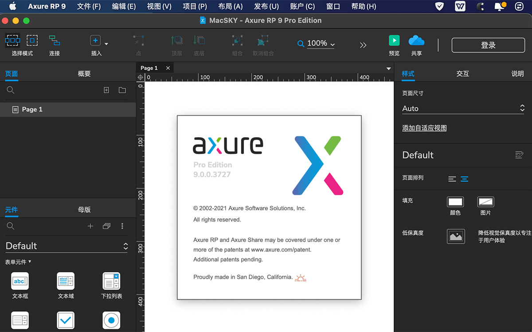Activate the Connect (连接) tool
Screen dimensions: 532x332
coord(55,41)
